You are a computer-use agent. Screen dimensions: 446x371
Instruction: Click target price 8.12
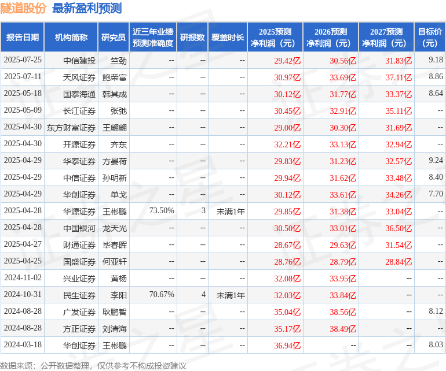436,311
